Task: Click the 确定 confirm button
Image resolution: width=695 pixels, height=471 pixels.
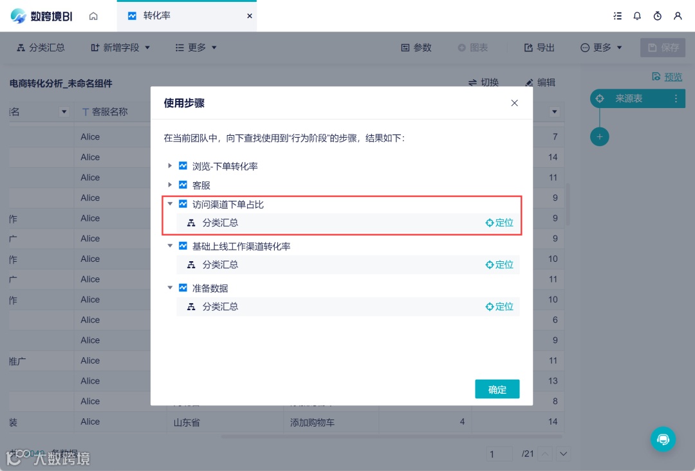Action: (x=497, y=389)
